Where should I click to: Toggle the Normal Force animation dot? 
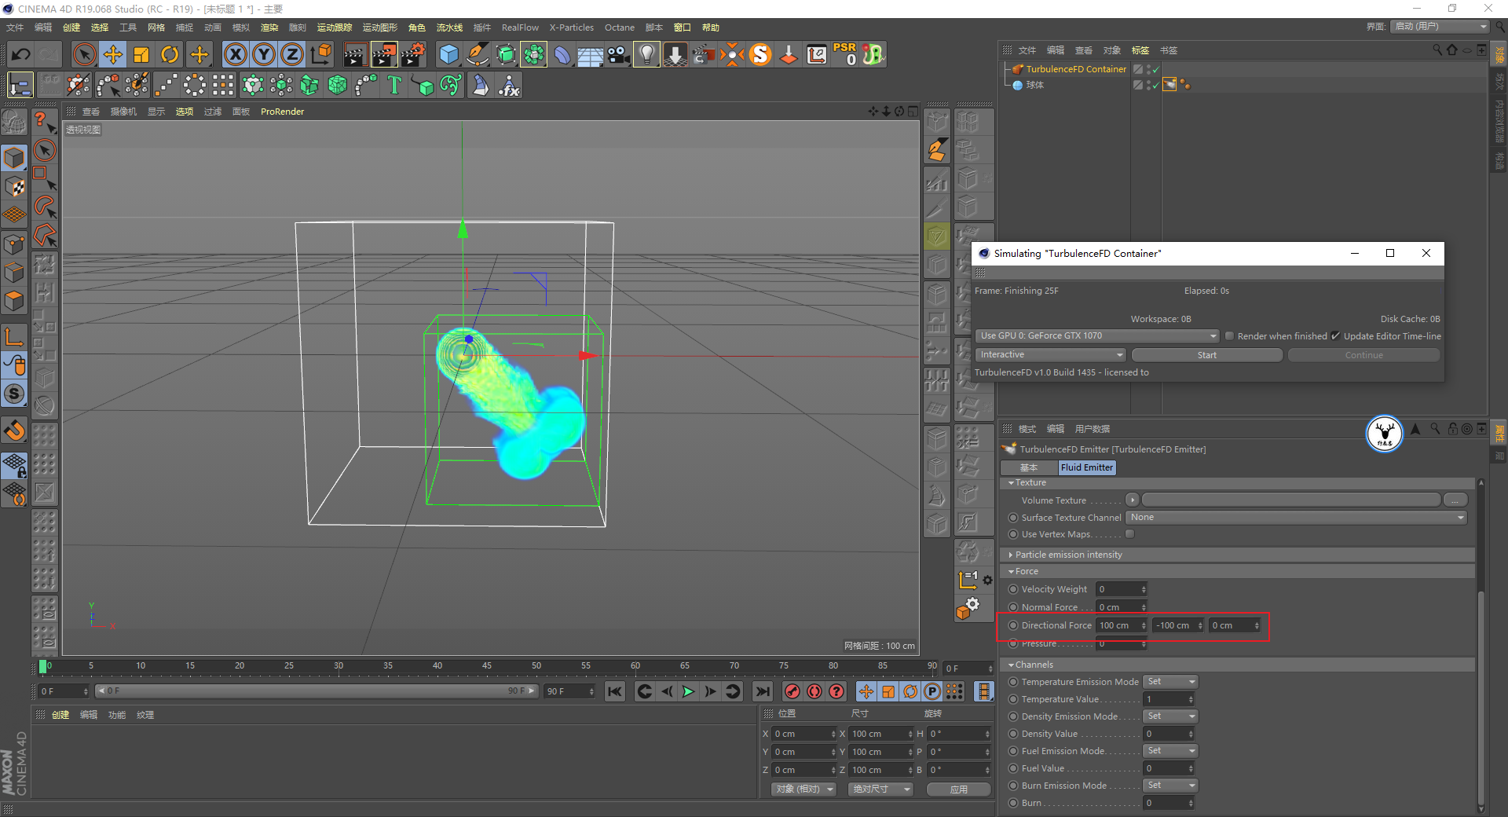pyautogui.click(x=1013, y=607)
